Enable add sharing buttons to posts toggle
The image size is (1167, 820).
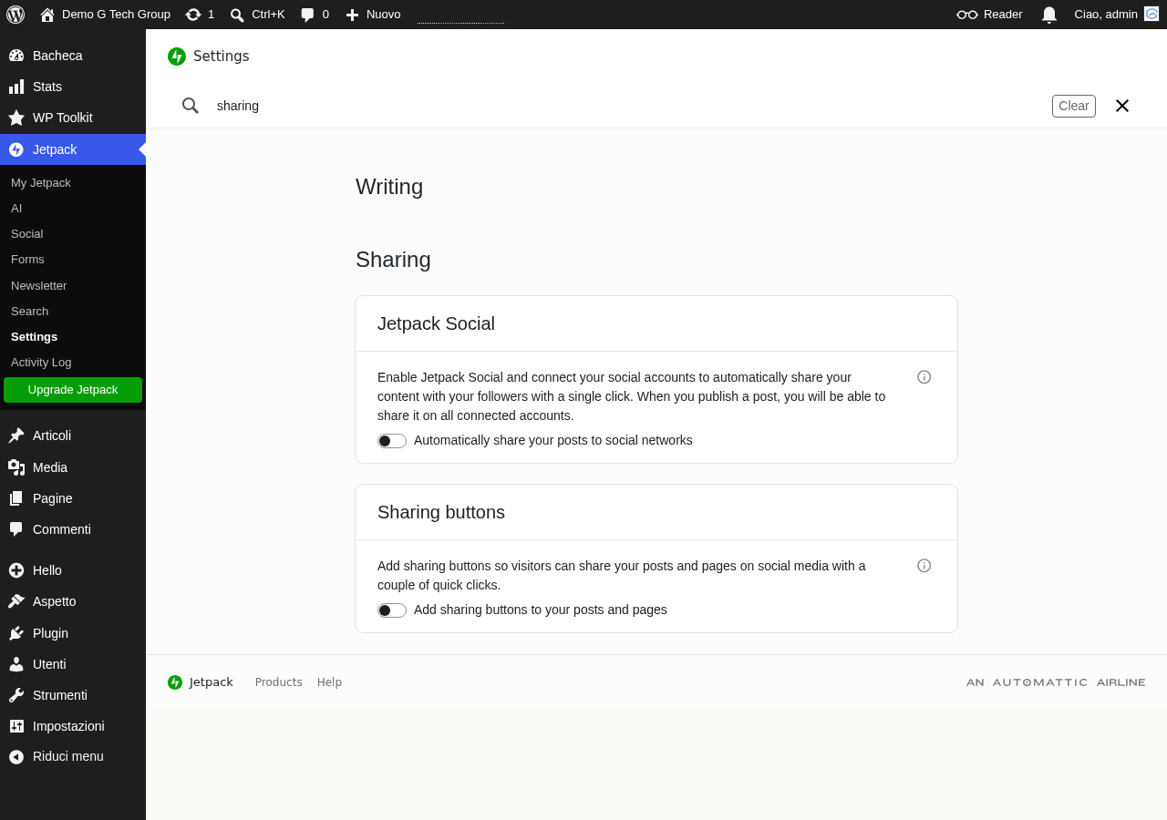pyautogui.click(x=392, y=610)
